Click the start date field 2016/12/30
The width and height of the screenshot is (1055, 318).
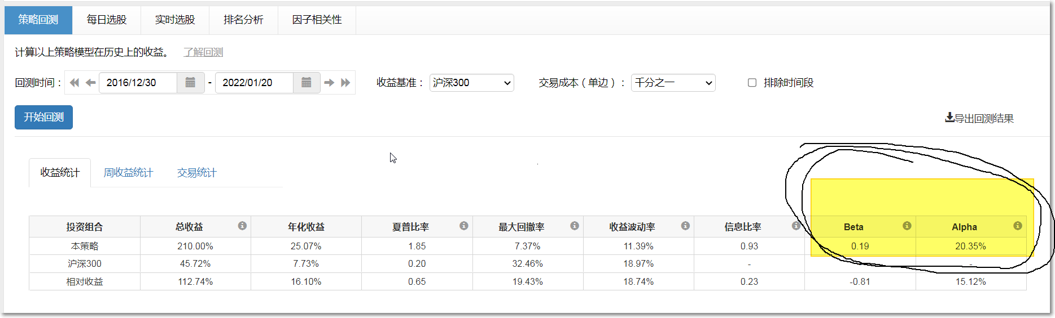pos(138,83)
